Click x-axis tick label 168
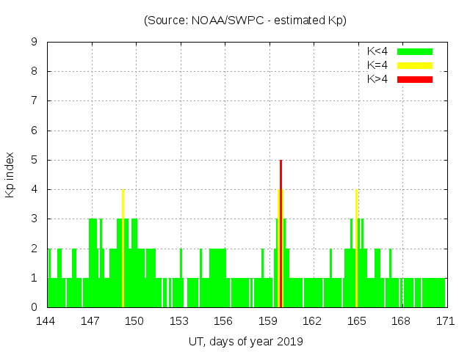This screenshot has width=470, height=352. 401,321
